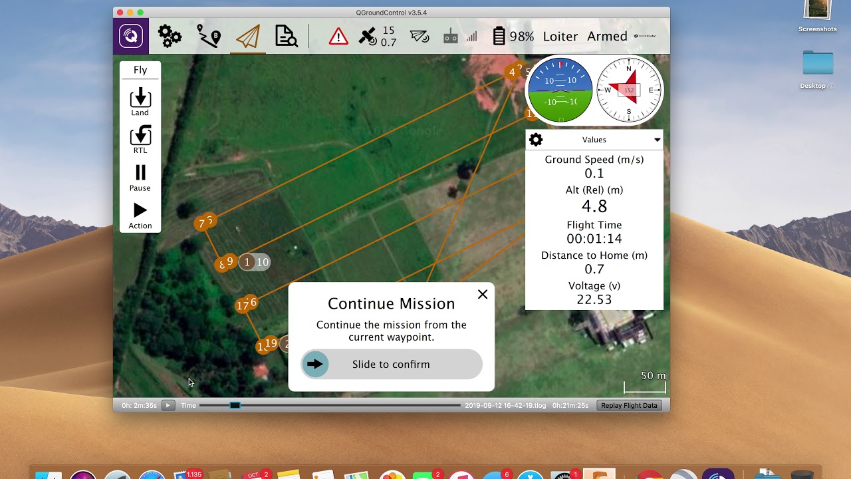Open the Action menu button
The image size is (851, 479).
coord(140,216)
